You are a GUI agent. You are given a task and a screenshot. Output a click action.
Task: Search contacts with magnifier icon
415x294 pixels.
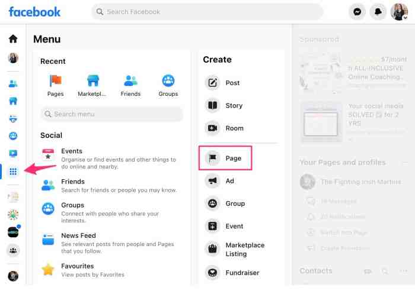385,272
